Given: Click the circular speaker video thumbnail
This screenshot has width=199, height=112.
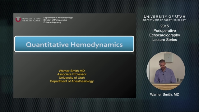Looking at the screenshot, I should click(166, 71).
